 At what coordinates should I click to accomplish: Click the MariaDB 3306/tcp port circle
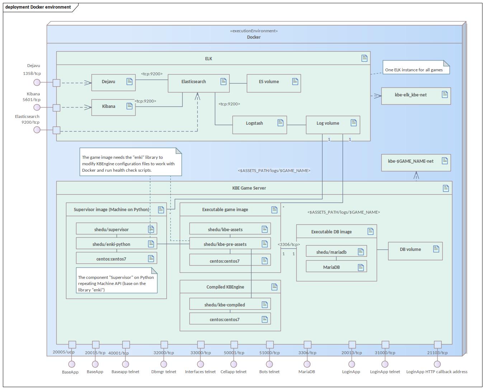coord(307,363)
